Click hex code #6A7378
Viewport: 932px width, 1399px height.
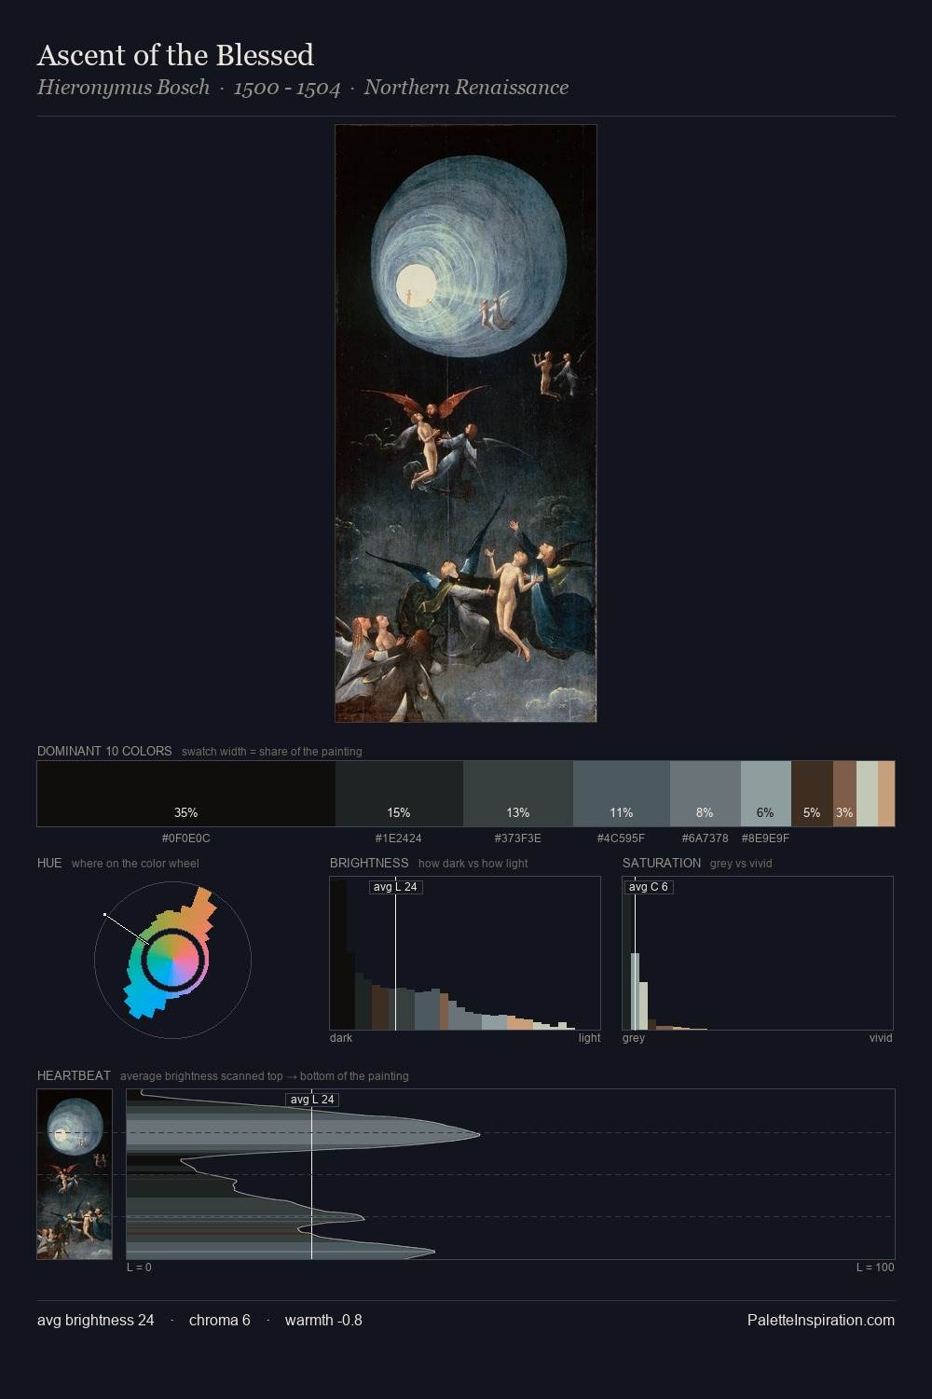706,838
